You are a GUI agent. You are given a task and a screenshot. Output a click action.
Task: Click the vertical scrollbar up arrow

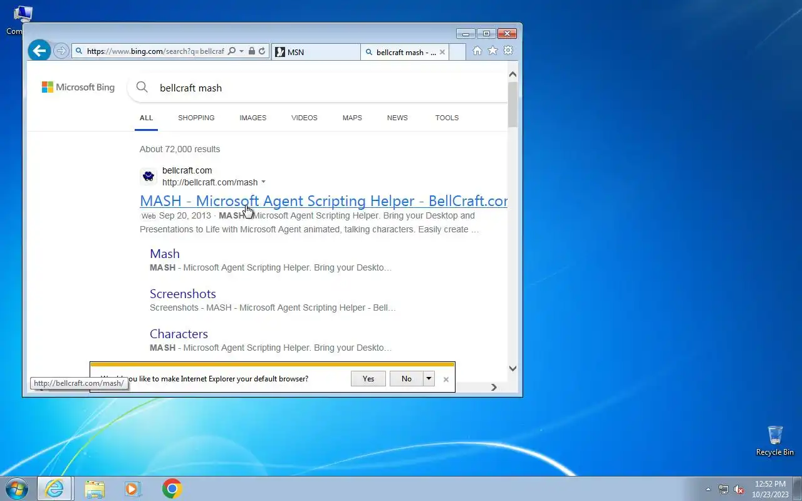[513, 75]
